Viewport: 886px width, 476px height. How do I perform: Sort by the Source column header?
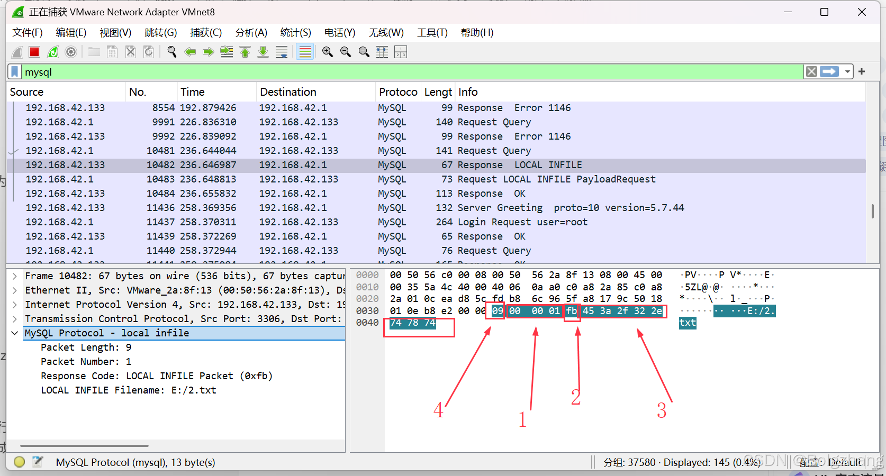66,92
